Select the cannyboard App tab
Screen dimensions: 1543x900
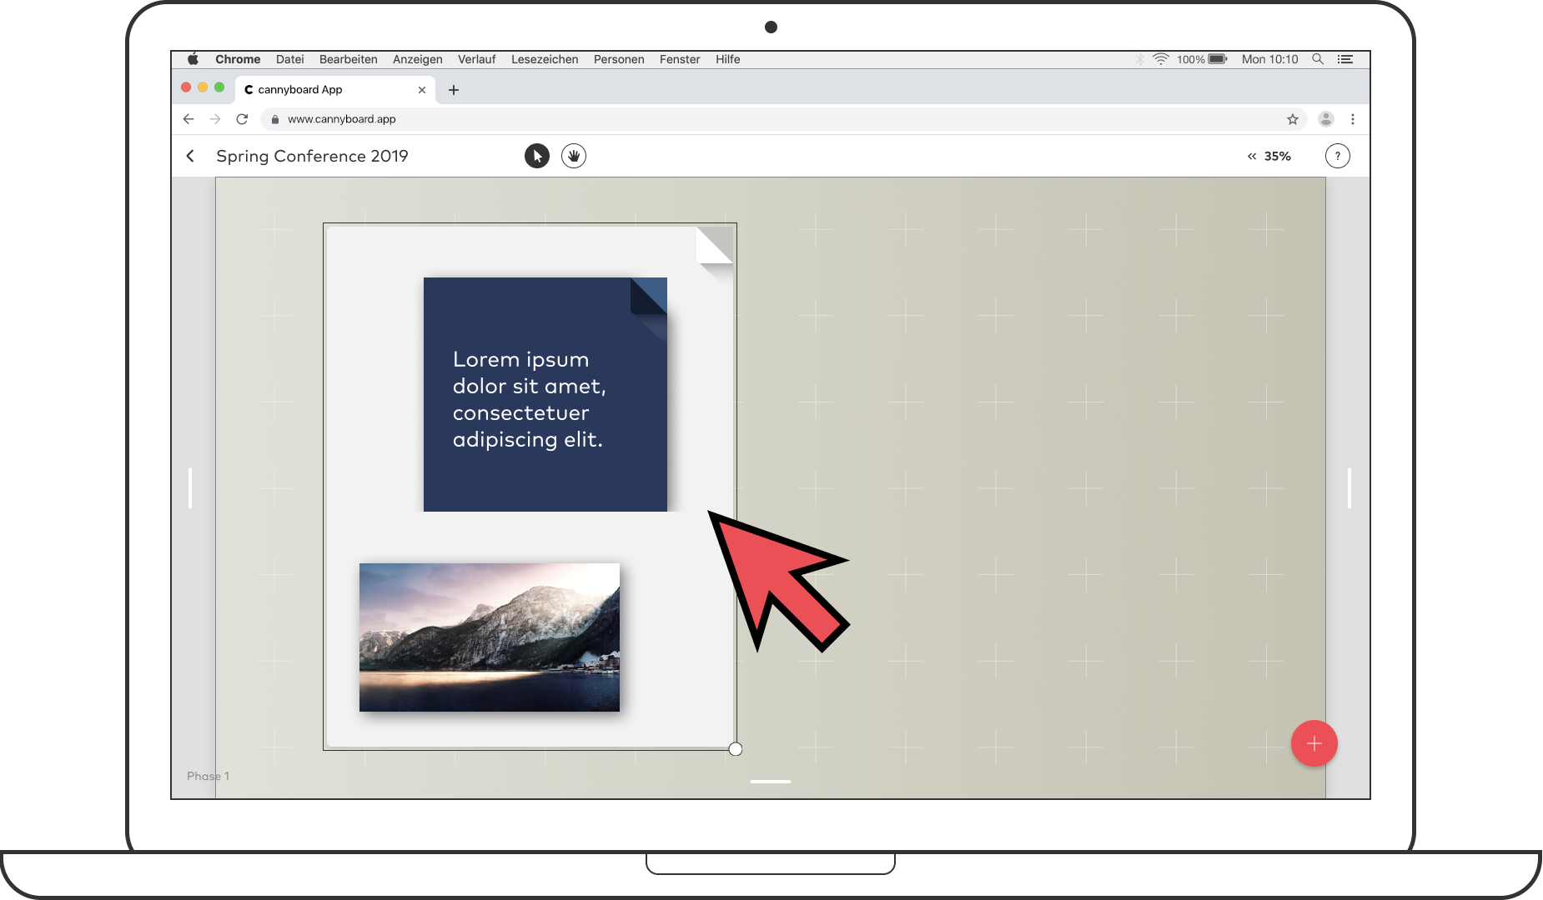[x=335, y=89]
